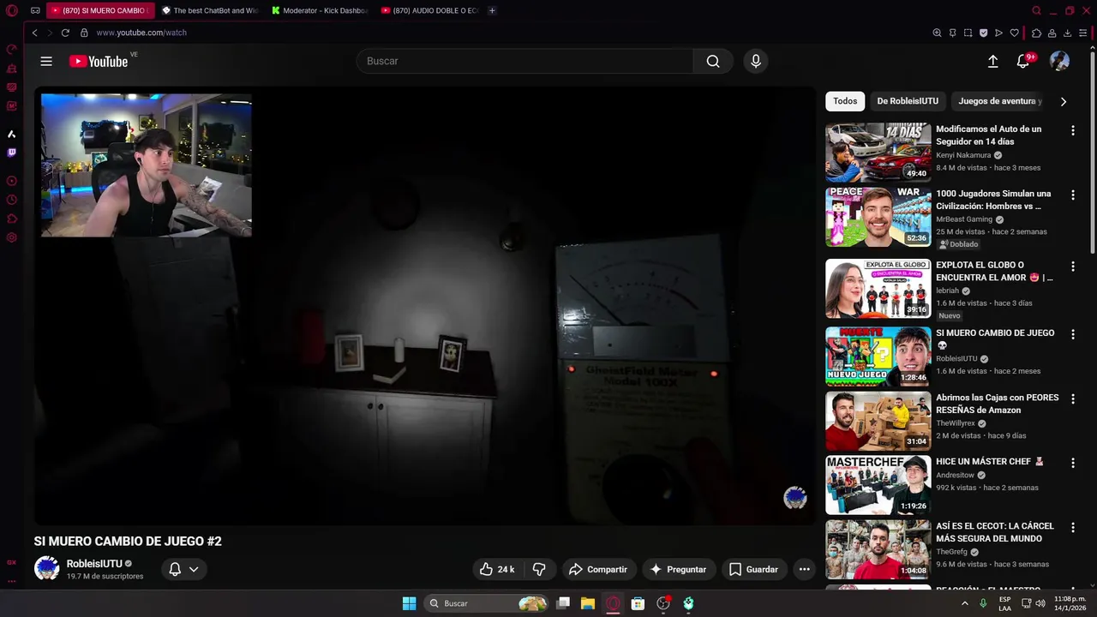Open options for EXPLOTA EL GLOBO video
1097x617 pixels.
click(x=1072, y=267)
